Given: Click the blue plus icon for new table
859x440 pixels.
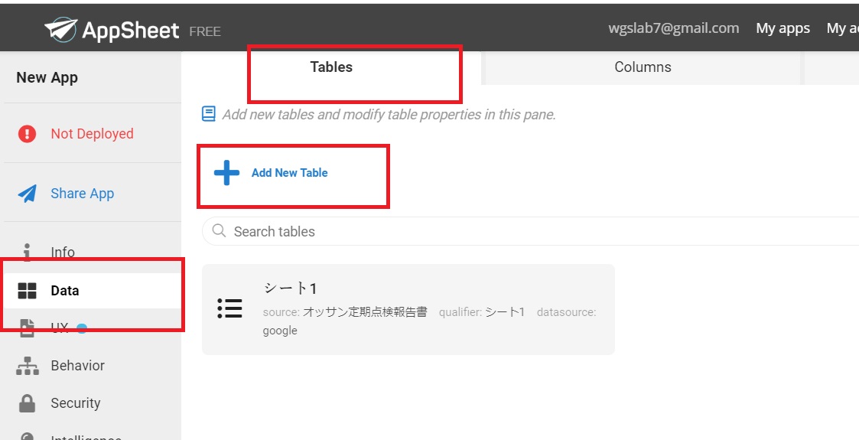Looking at the screenshot, I should pyautogui.click(x=227, y=173).
